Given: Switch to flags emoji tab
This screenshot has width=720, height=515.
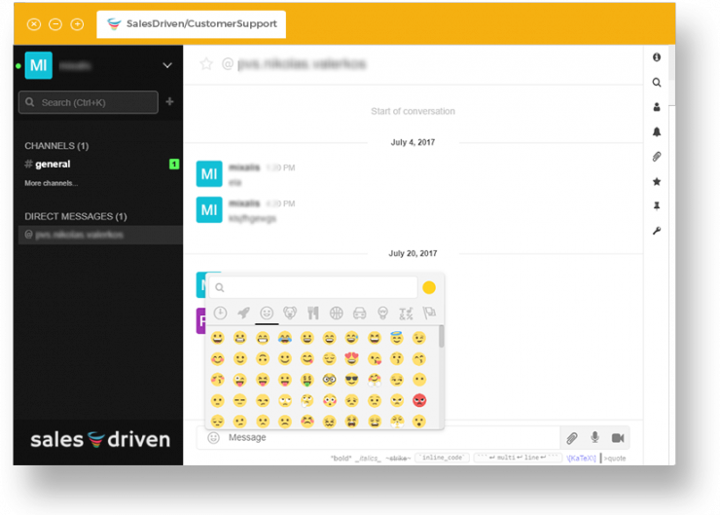Looking at the screenshot, I should [429, 313].
